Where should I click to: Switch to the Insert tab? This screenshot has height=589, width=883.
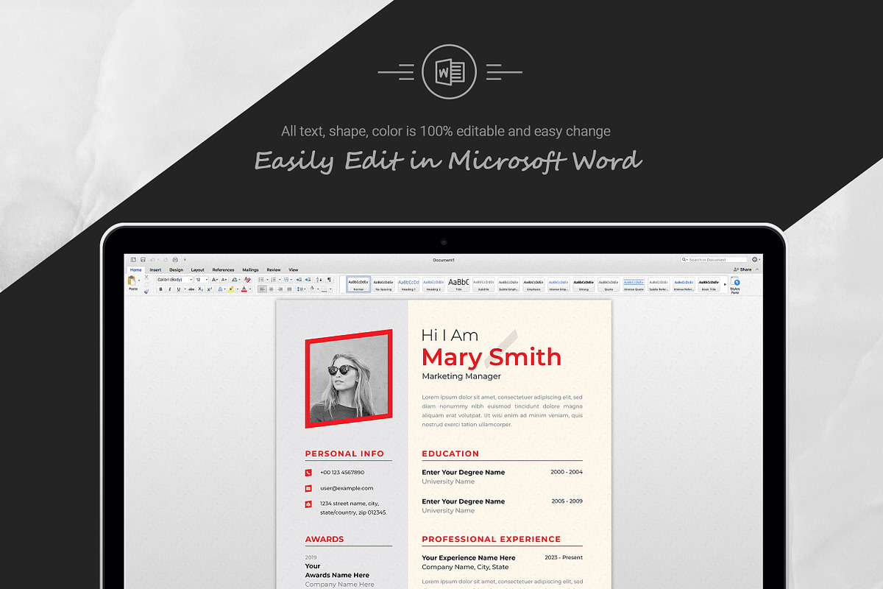click(155, 269)
